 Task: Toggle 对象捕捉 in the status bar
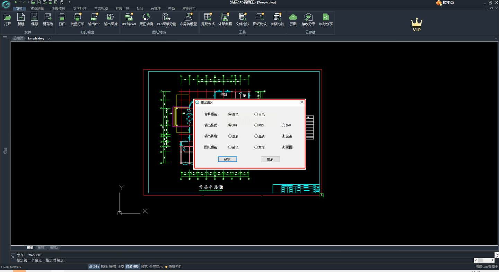tap(132, 267)
